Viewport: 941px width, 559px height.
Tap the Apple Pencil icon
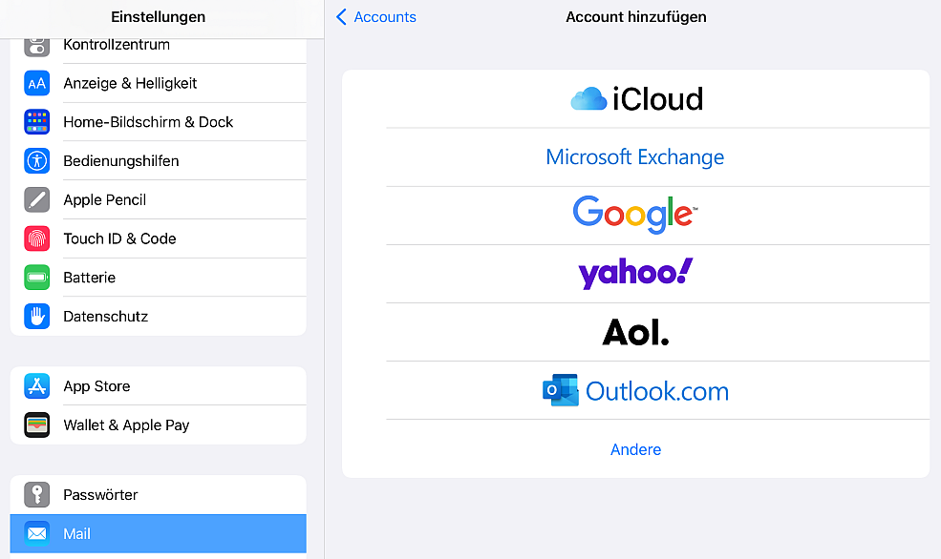36,200
